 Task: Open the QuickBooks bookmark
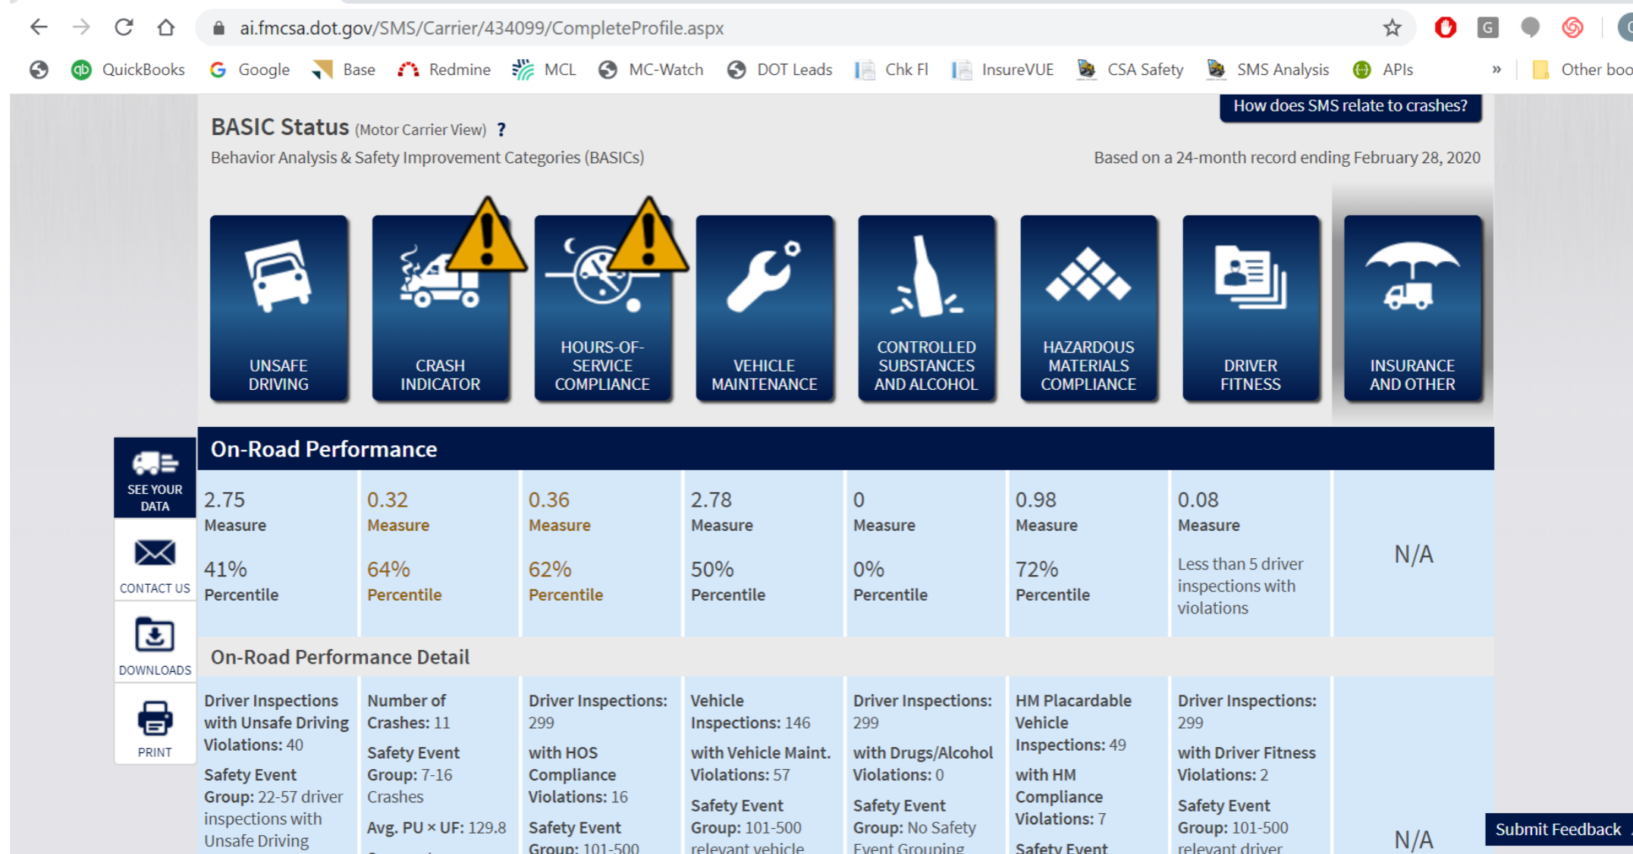click(x=128, y=70)
